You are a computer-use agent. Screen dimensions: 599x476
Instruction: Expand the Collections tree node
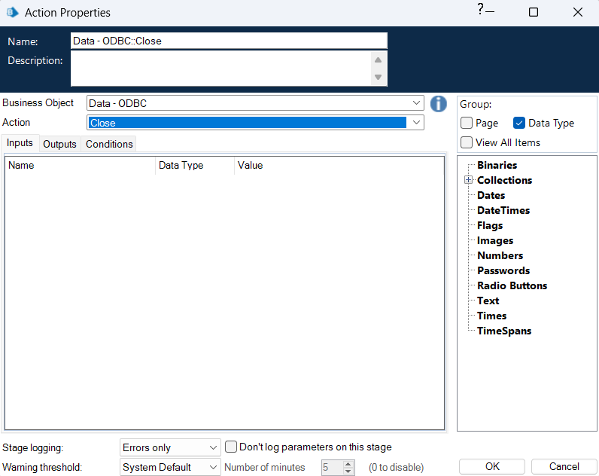pyautogui.click(x=468, y=180)
